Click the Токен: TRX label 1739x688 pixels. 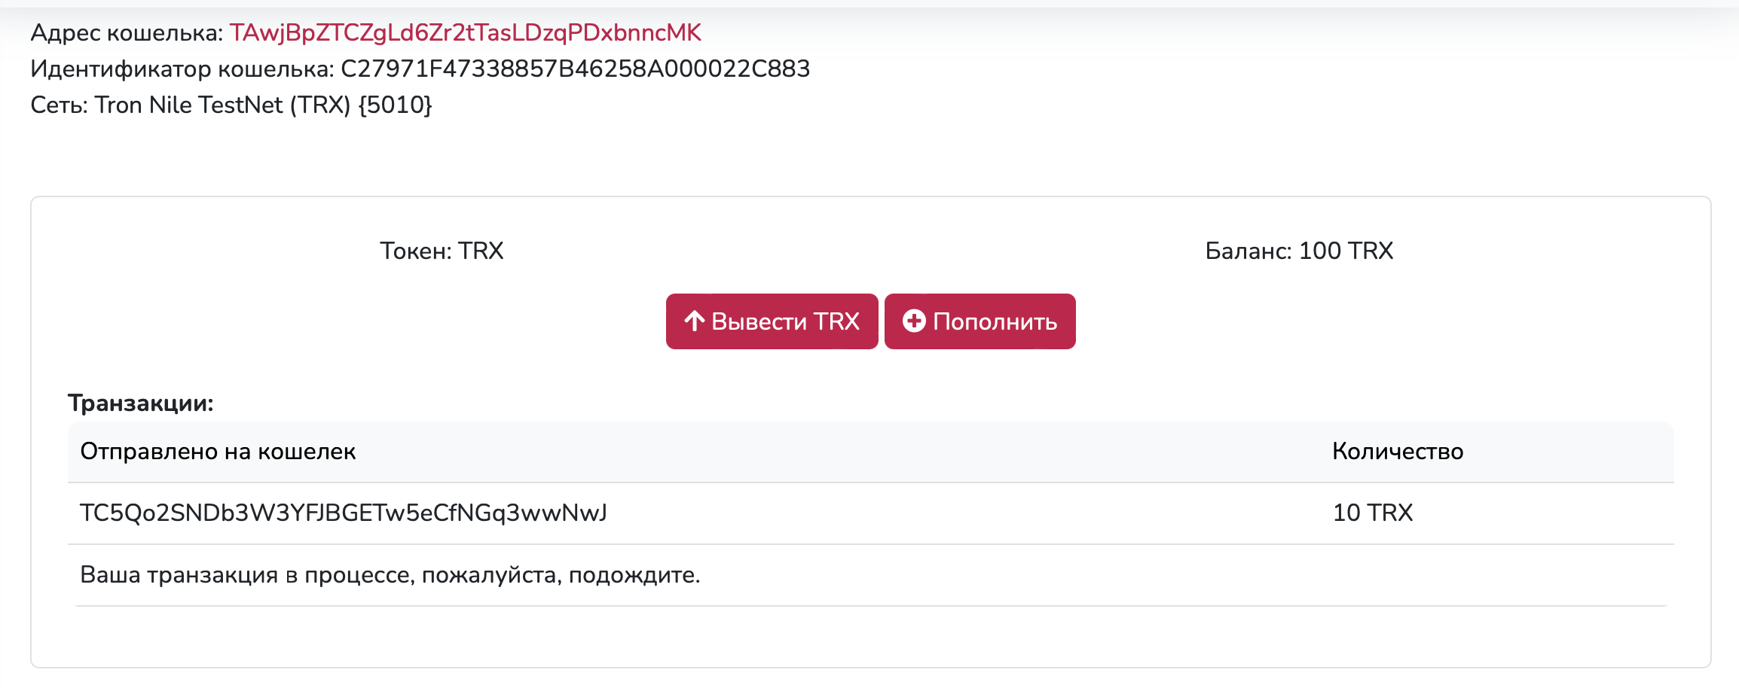pyautogui.click(x=442, y=251)
